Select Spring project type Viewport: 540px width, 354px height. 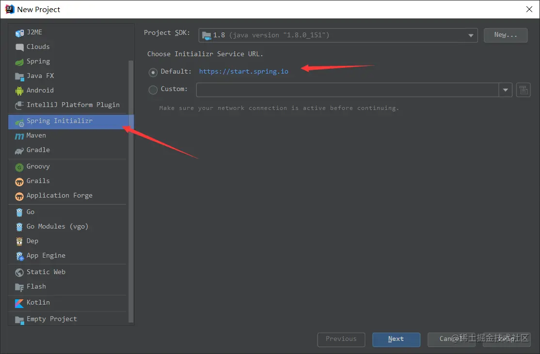[67, 61]
